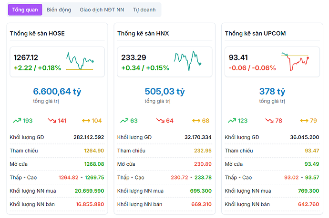
Task: Click the UPCOM index mini chart
Action: tap(295, 62)
